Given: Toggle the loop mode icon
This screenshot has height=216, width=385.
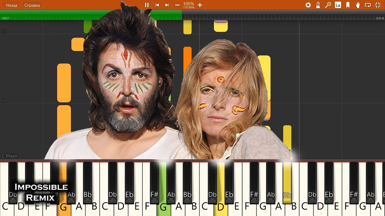Looking at the screenshot, I should [368, 5].
